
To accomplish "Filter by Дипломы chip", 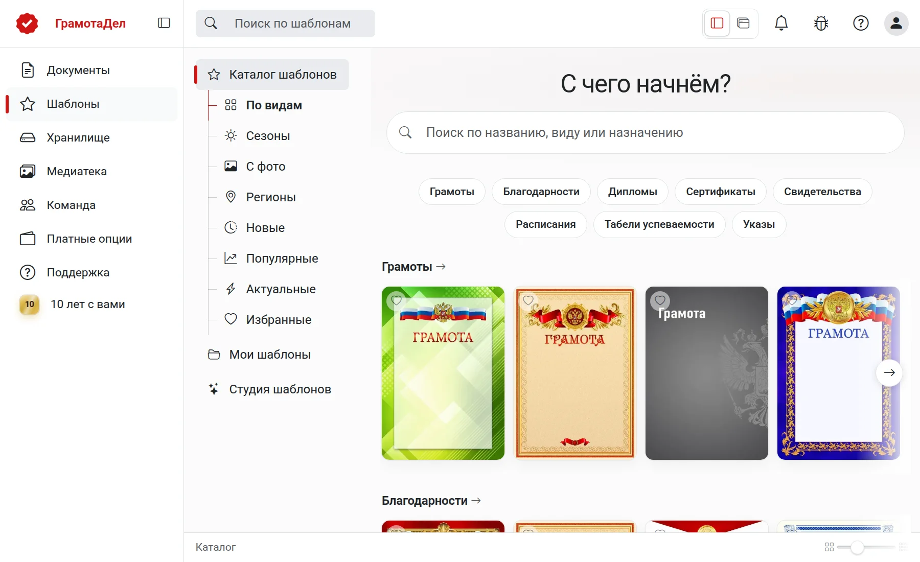I will click(633, 192).
